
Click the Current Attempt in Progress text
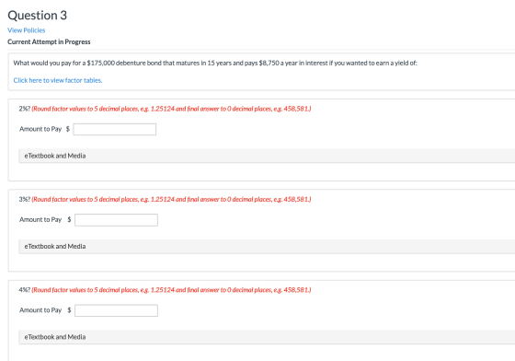tap(49, 41)
